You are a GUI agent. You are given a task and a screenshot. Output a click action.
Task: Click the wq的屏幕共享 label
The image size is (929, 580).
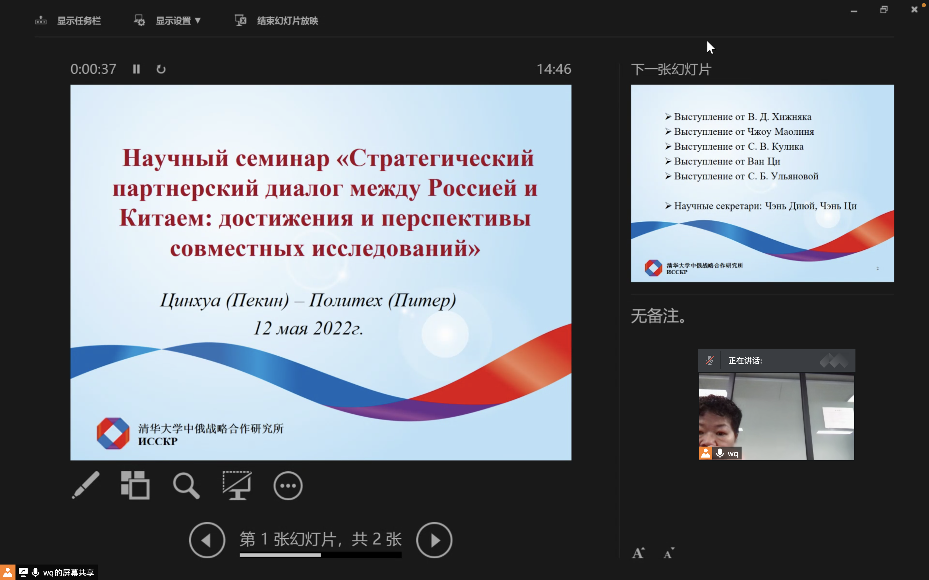(x=68, y=573)
